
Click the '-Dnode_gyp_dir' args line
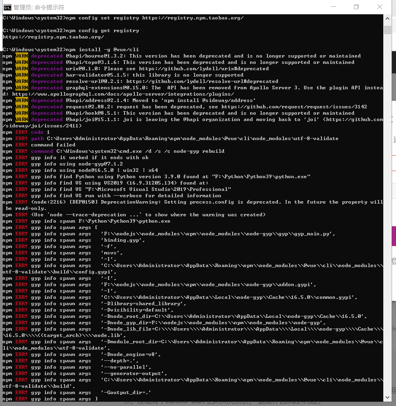164,323
